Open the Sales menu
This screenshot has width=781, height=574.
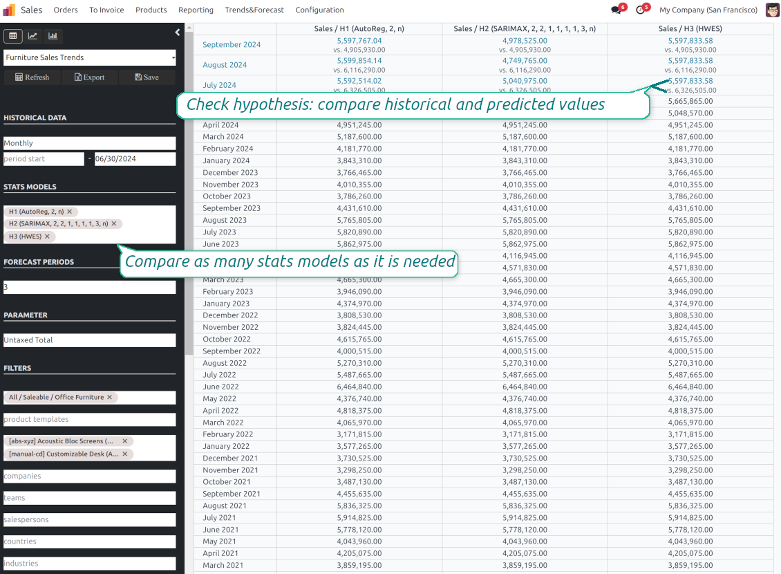tap(31, 10)
